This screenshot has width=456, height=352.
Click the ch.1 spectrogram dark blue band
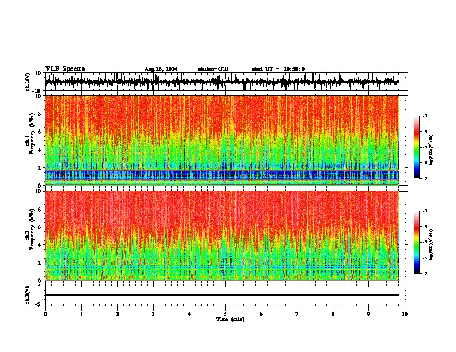pos(222,175)
